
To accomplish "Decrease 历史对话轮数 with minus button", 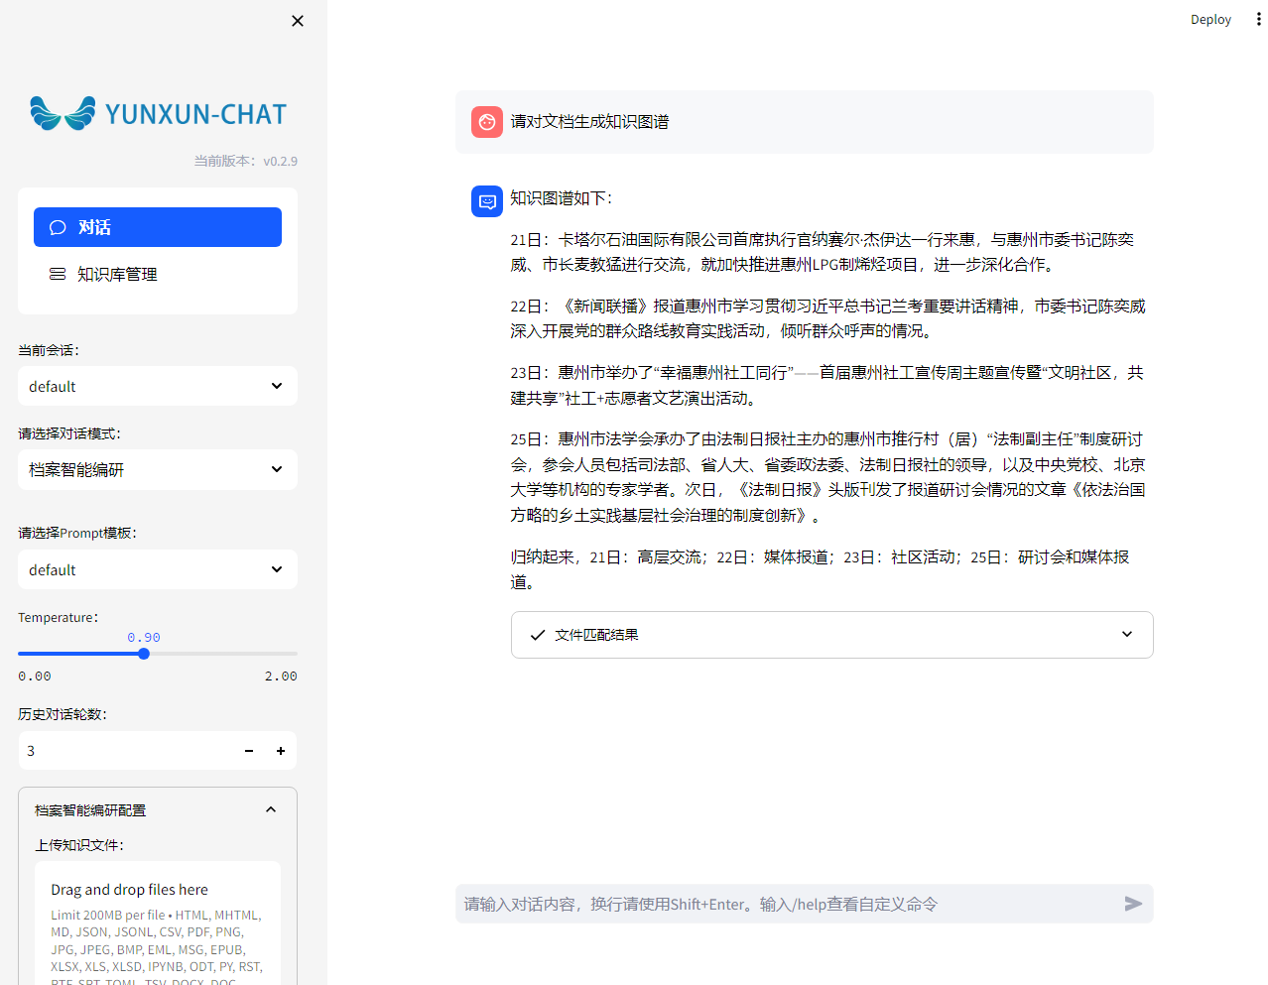I will 249,751.
